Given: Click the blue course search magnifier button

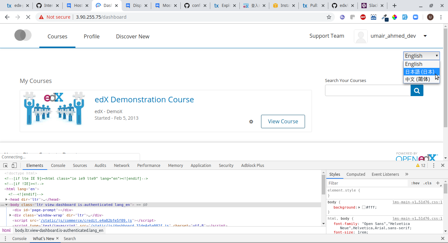Looking at the screenshot, I should point(417,91).
